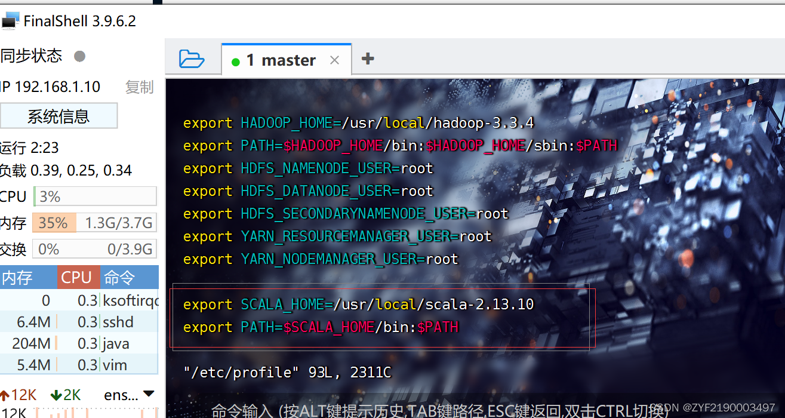Click the HDFS_NAMENODE_USER=root line

(308, 168)
